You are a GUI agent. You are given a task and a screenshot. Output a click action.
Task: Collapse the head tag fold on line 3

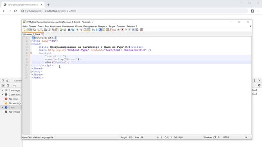click(x=31, y=44)
